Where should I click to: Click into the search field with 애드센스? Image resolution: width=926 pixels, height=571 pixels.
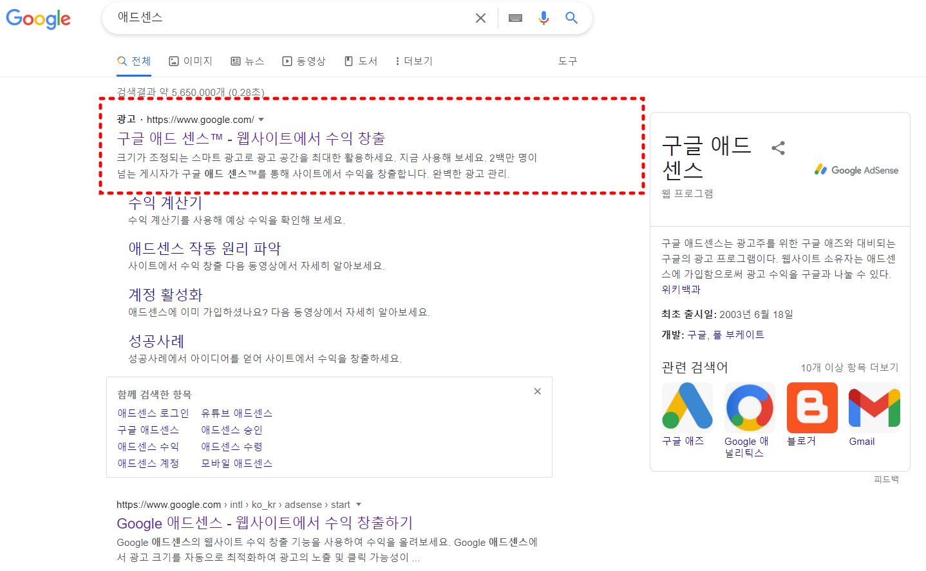pos(290,18)
